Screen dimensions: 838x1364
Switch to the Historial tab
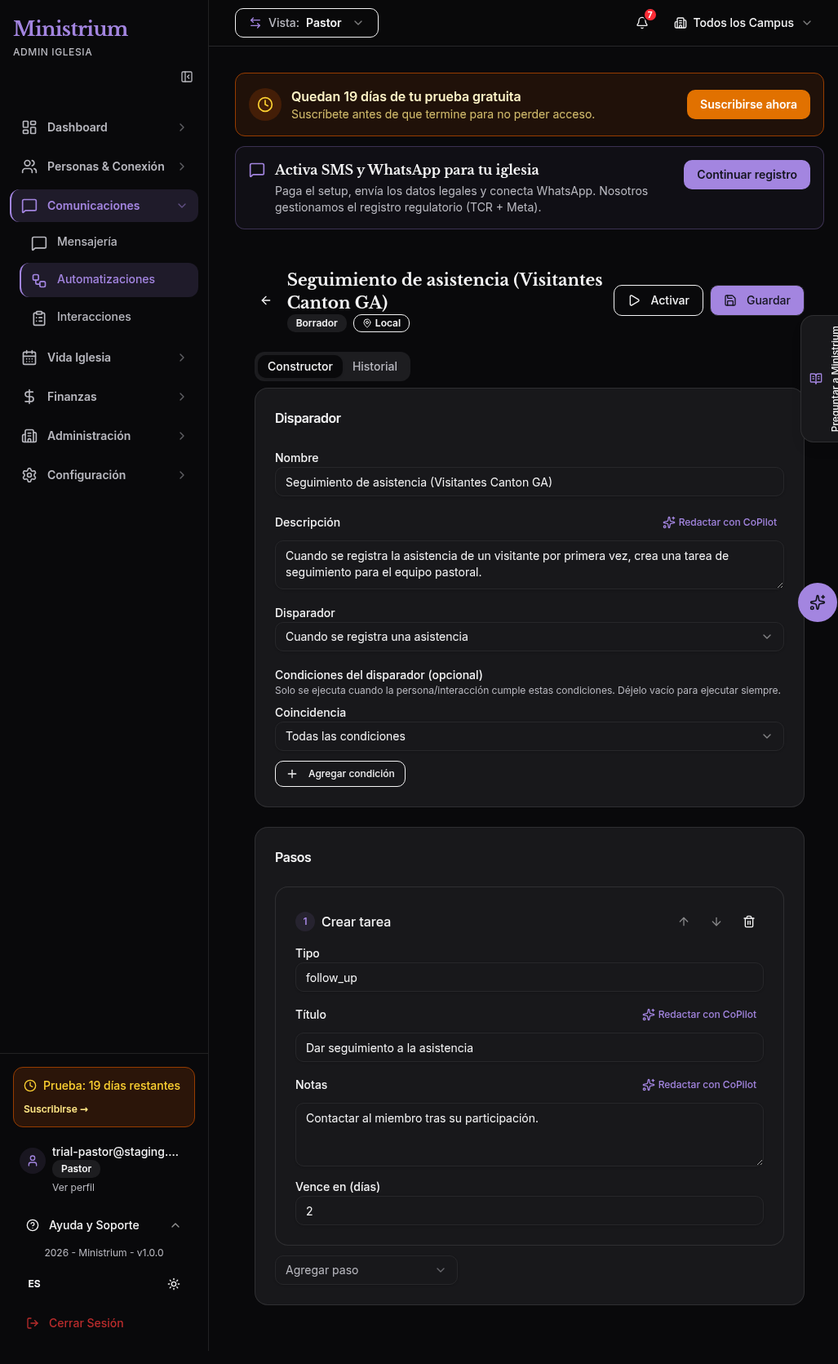tap(375, 367)
